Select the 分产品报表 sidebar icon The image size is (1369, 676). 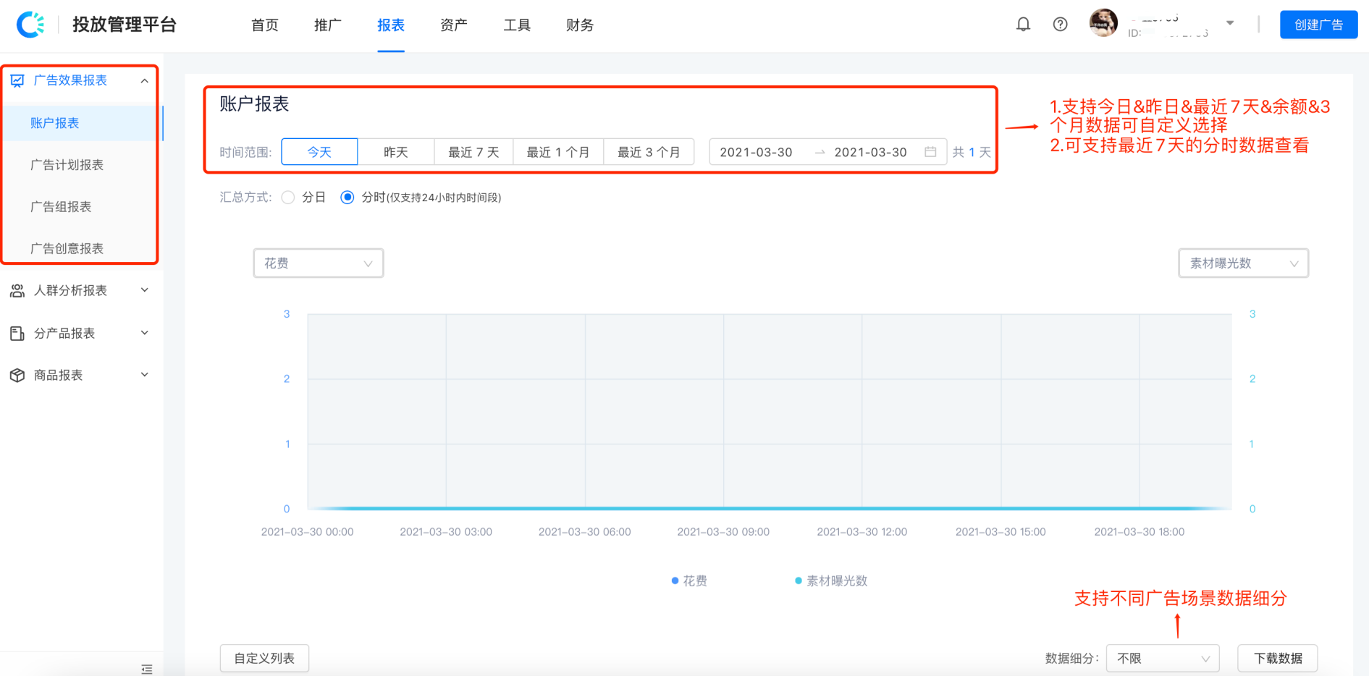tap(17, 333)
